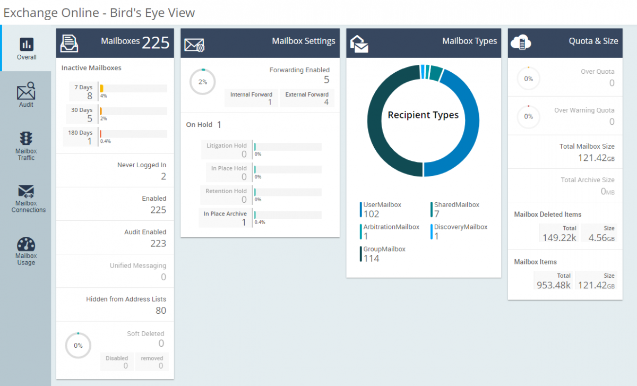Click the Mailboxes inbox tray header icon
637x386 pixels.
click(x=70, y=43)
